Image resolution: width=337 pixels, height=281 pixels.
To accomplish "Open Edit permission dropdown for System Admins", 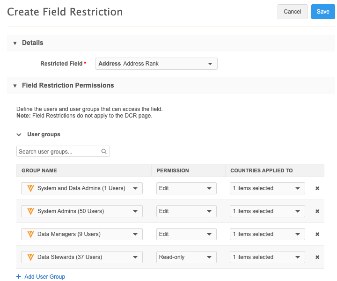I will (186, 211).
